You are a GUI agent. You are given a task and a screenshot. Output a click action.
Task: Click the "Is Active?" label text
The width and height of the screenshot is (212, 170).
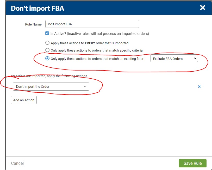tap(99, 34)
